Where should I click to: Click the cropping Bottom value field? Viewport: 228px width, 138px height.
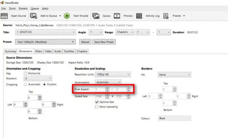(x=33, y=111)
